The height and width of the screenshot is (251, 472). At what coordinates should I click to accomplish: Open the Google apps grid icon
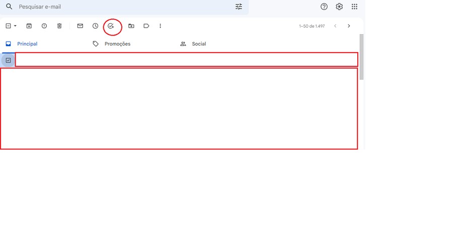pos(355,7)
